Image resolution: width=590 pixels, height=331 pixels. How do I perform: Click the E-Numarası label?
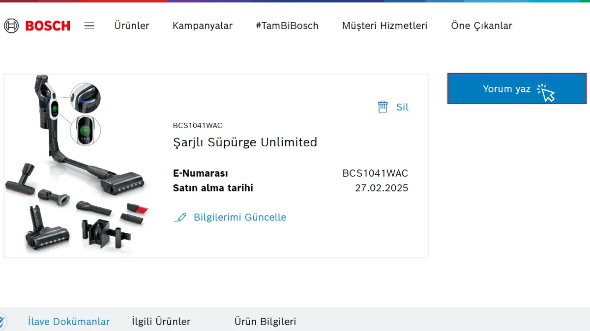(x=201, y=173)
